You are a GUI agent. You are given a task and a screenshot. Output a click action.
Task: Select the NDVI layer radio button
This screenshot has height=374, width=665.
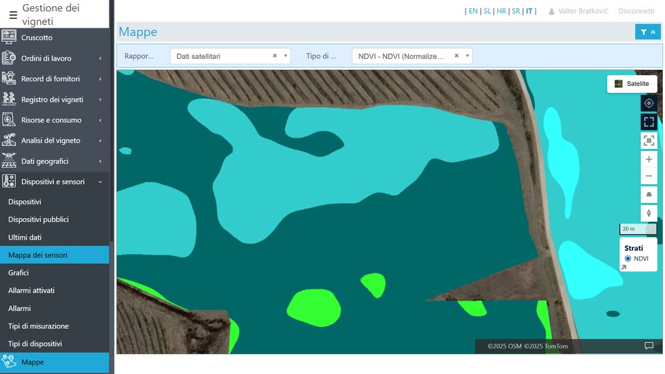[628, 258]
